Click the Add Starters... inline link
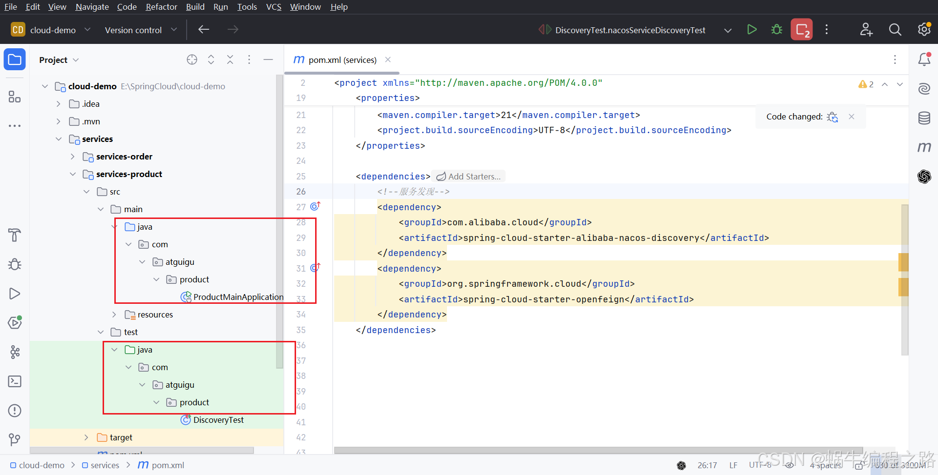Viewport: 938px width, 475px height. (x=469, y=177)
